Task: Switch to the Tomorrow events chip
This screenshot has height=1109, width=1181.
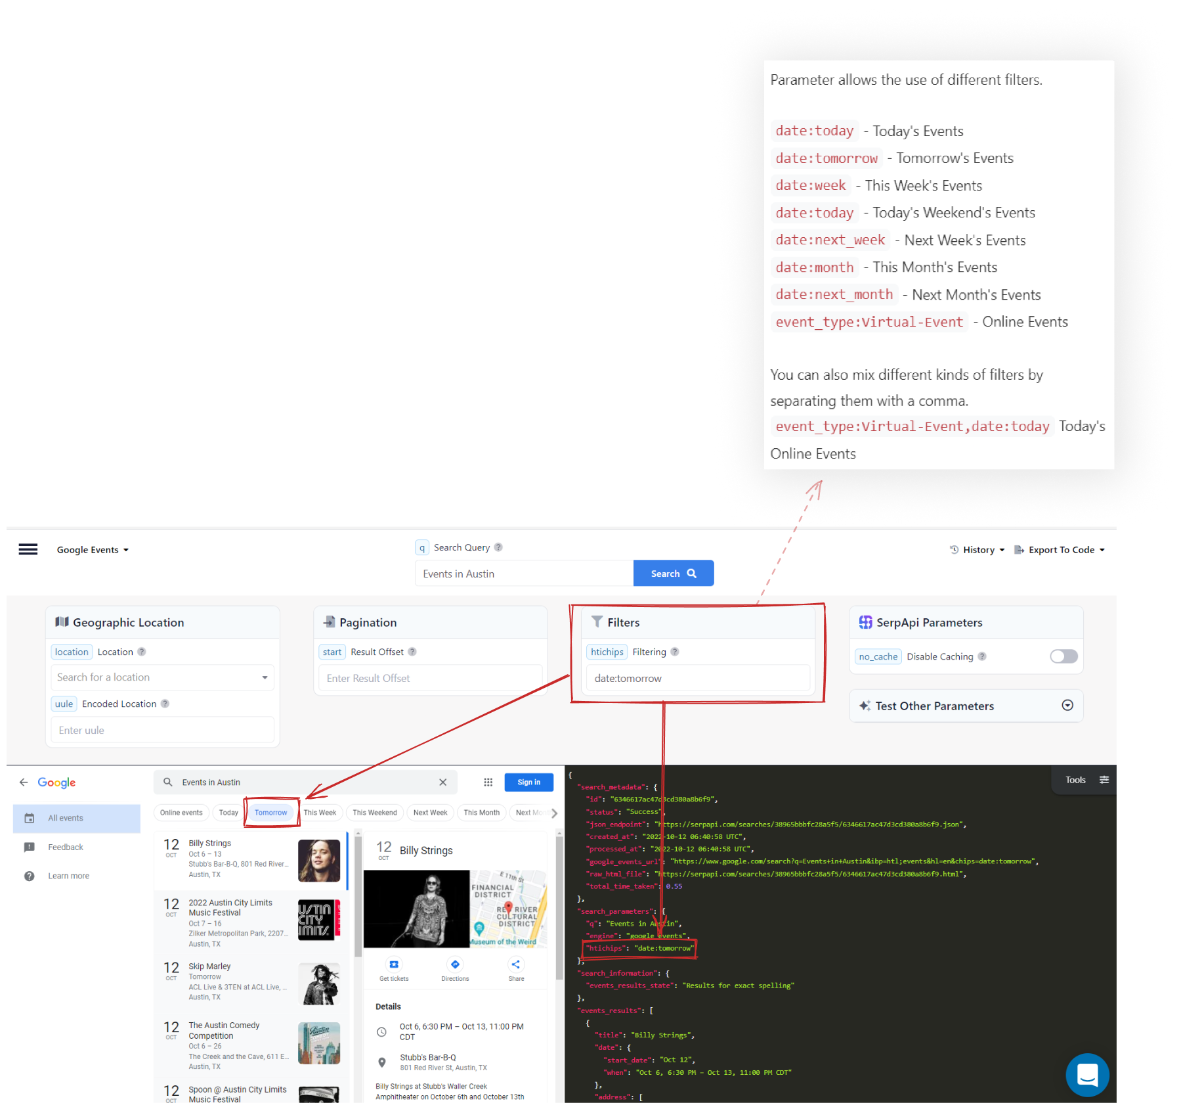Action: coord(270,812)
